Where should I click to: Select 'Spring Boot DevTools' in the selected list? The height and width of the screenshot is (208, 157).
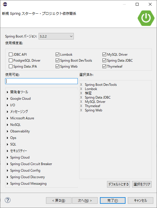click(101, 85)
